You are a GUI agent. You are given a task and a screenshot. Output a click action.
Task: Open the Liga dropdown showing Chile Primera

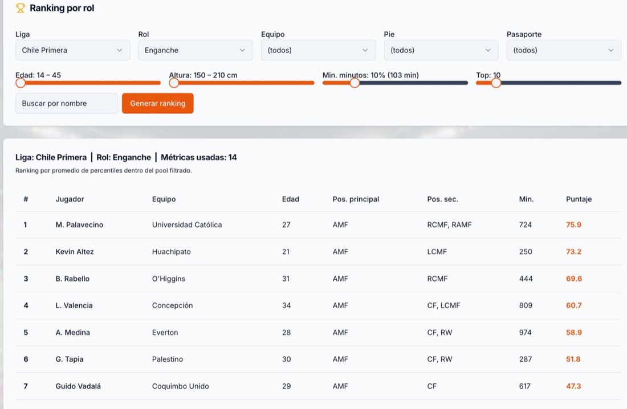(73, 50)
